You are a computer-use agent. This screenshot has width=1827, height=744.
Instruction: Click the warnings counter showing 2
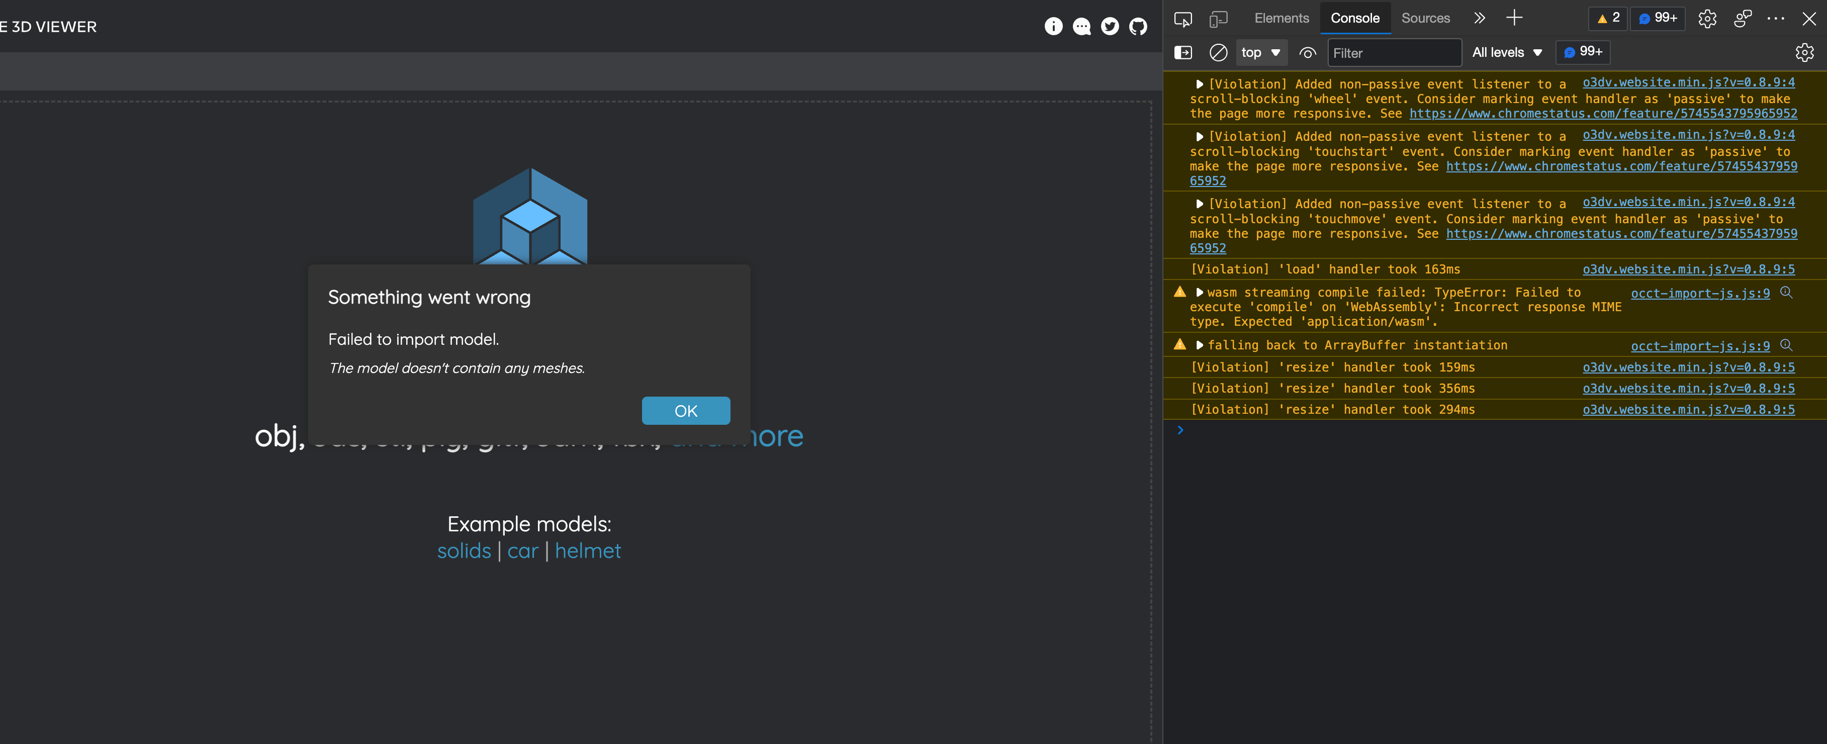click(1607, 19)
